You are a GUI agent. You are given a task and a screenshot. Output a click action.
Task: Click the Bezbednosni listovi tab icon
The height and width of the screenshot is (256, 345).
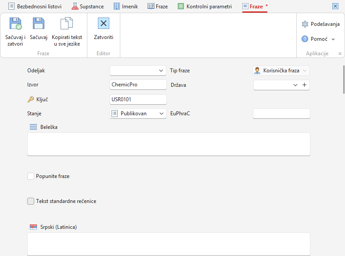11,7
